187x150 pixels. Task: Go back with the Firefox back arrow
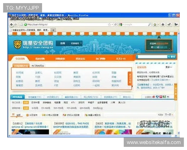pyautogui.click(x=12, y=25)
